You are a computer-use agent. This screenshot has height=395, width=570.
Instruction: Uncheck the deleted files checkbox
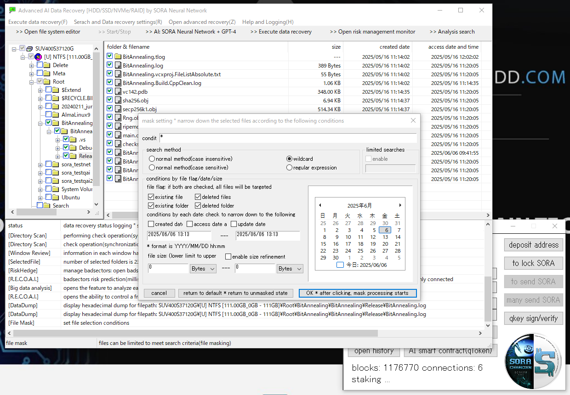click(198, 197)
